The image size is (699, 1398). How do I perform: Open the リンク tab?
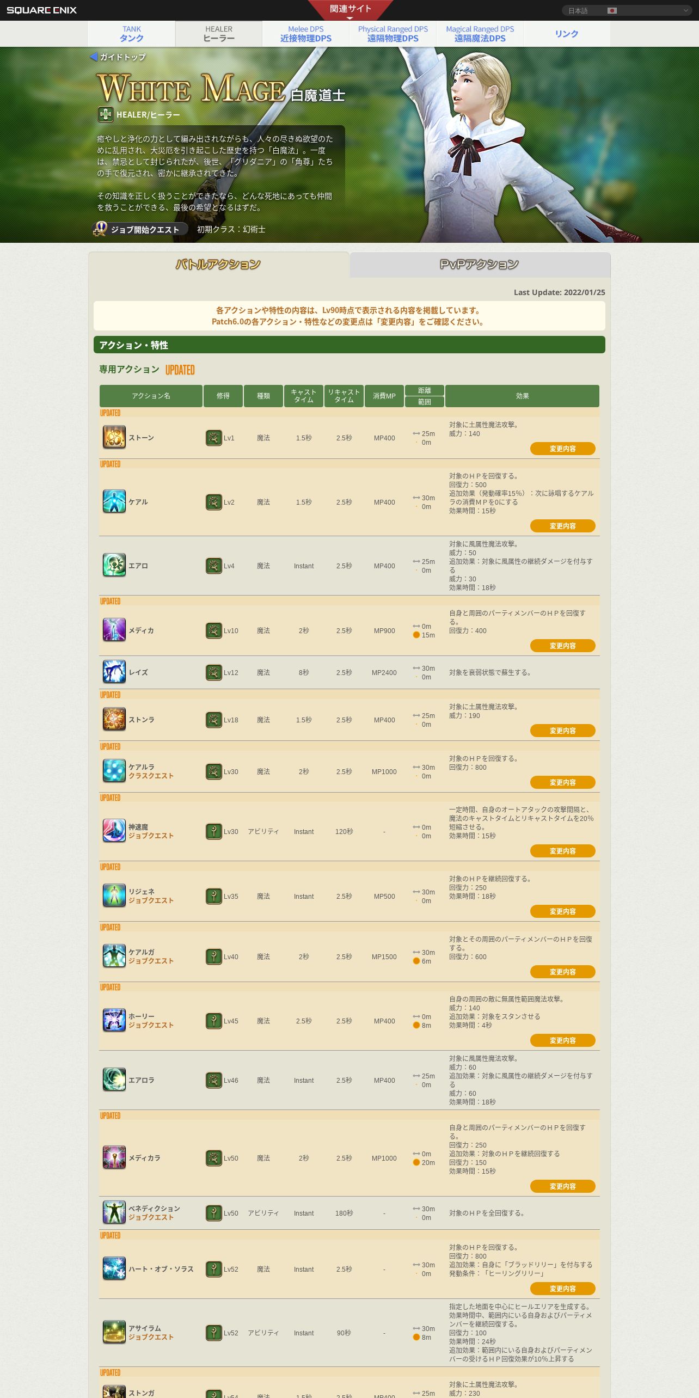[x=567, y=34]
